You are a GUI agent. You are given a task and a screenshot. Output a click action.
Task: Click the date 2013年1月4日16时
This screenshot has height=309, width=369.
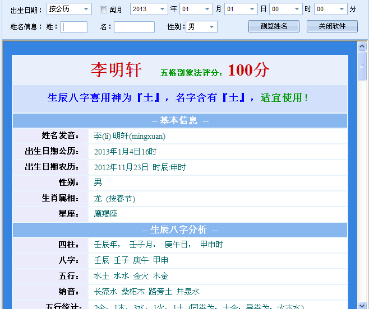[x=125, y=152]
